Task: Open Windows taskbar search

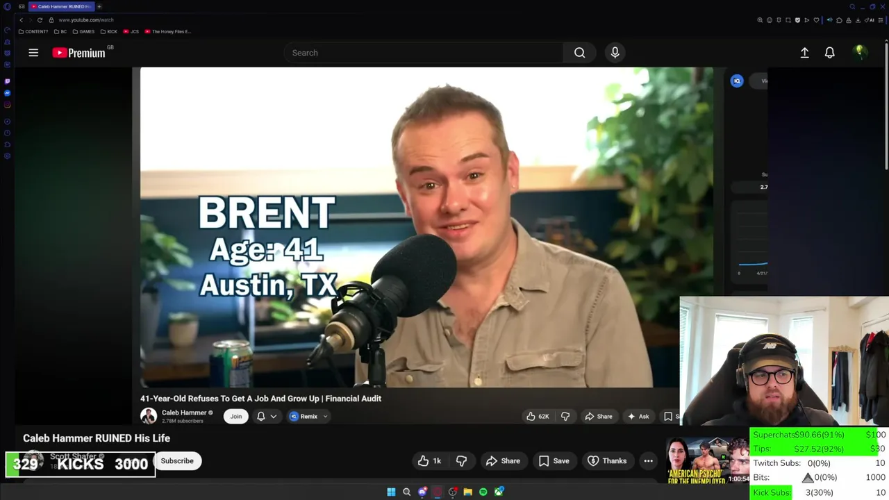Action: (406, 492)
